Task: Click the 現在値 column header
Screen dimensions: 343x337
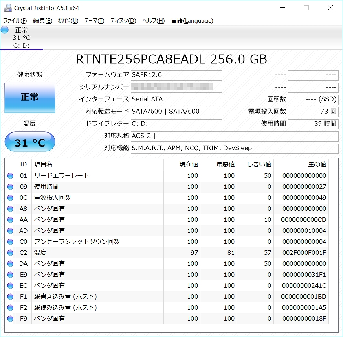Action: point(182,164)
